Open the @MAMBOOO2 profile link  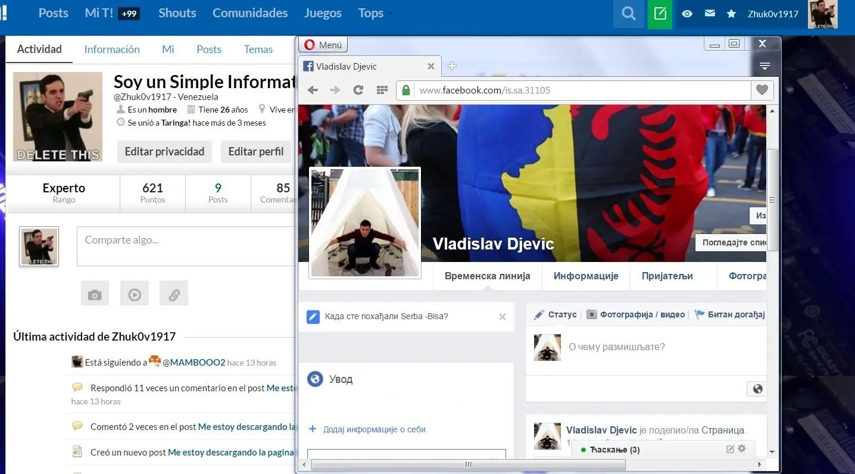pos(194,362)
